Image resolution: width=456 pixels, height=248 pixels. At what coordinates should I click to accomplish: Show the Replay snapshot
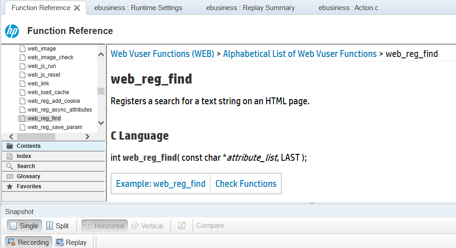[x=71, y=242]
